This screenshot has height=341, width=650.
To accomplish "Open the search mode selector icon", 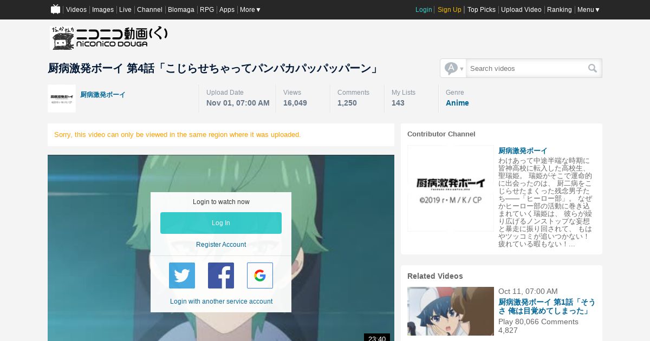I will [453, 68].
